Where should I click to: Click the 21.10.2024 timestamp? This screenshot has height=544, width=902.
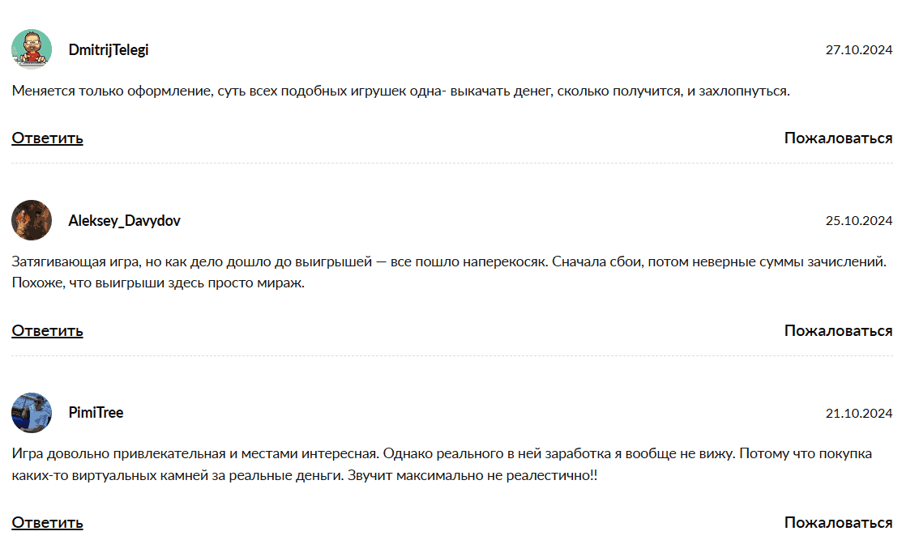coord(858,414)
